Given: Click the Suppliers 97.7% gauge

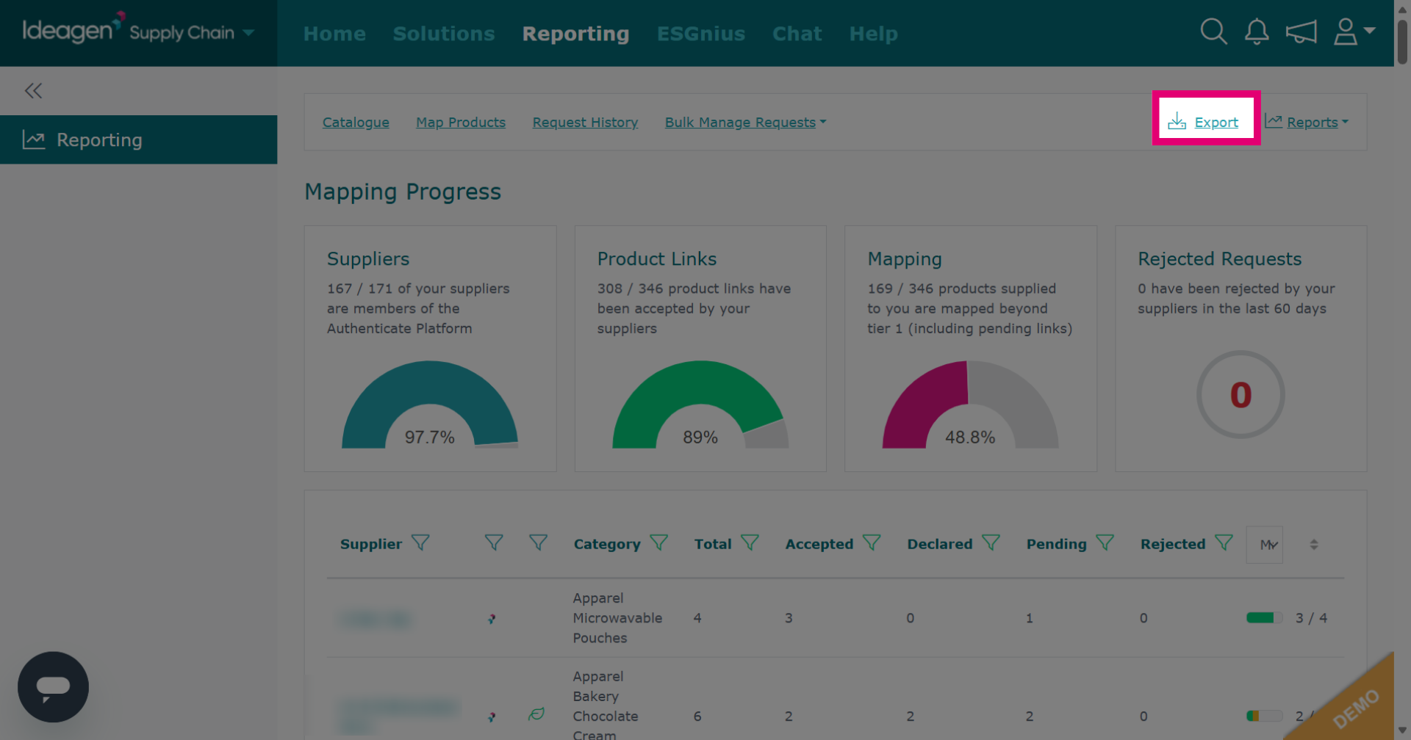Looking at the screenshot, I should 430,405.
